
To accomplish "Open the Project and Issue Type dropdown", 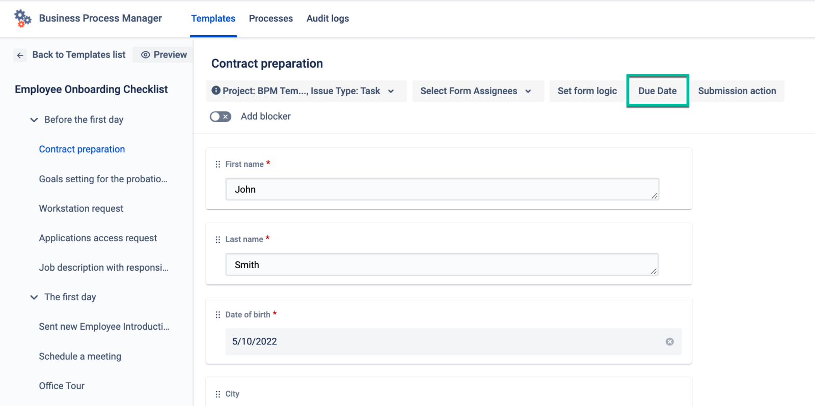I will 306,91.
